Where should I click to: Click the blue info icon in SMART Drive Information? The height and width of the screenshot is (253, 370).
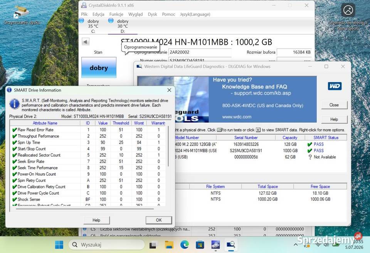pos(14,104)
